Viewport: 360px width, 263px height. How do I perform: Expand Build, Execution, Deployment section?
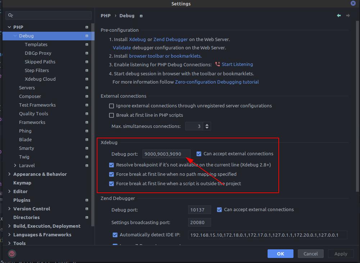click(9, 226)
